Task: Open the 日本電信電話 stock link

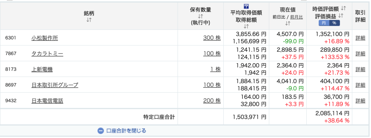Action: pyautogui.click(x=47, y=101)
